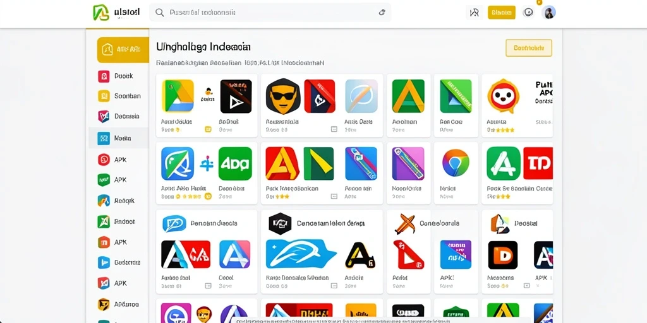Click the circular icon left of the avatar
The image size is (647, 323).
pyautogui.click(x=528, y=13)
